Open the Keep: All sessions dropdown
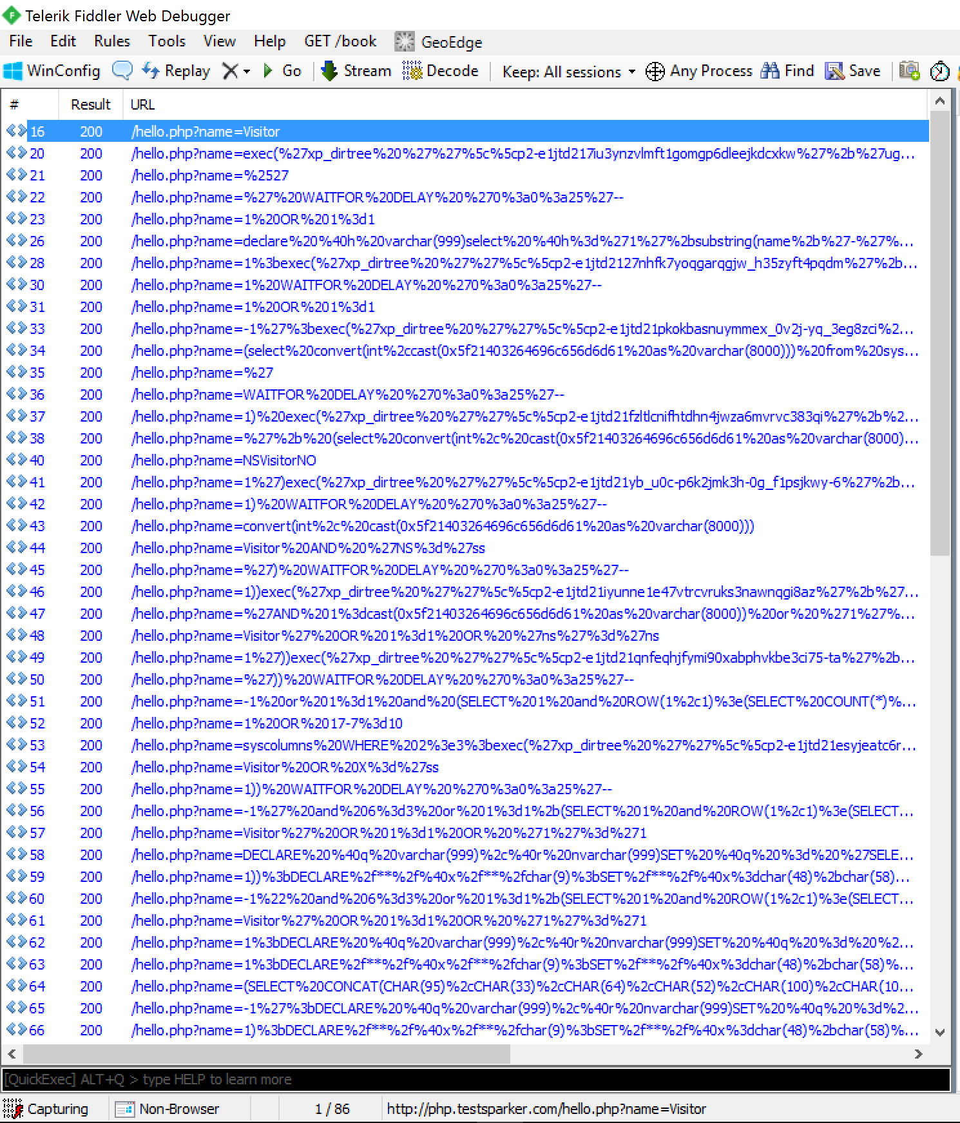Screen dimensions: 960x1123 click(x=568, y=72)
